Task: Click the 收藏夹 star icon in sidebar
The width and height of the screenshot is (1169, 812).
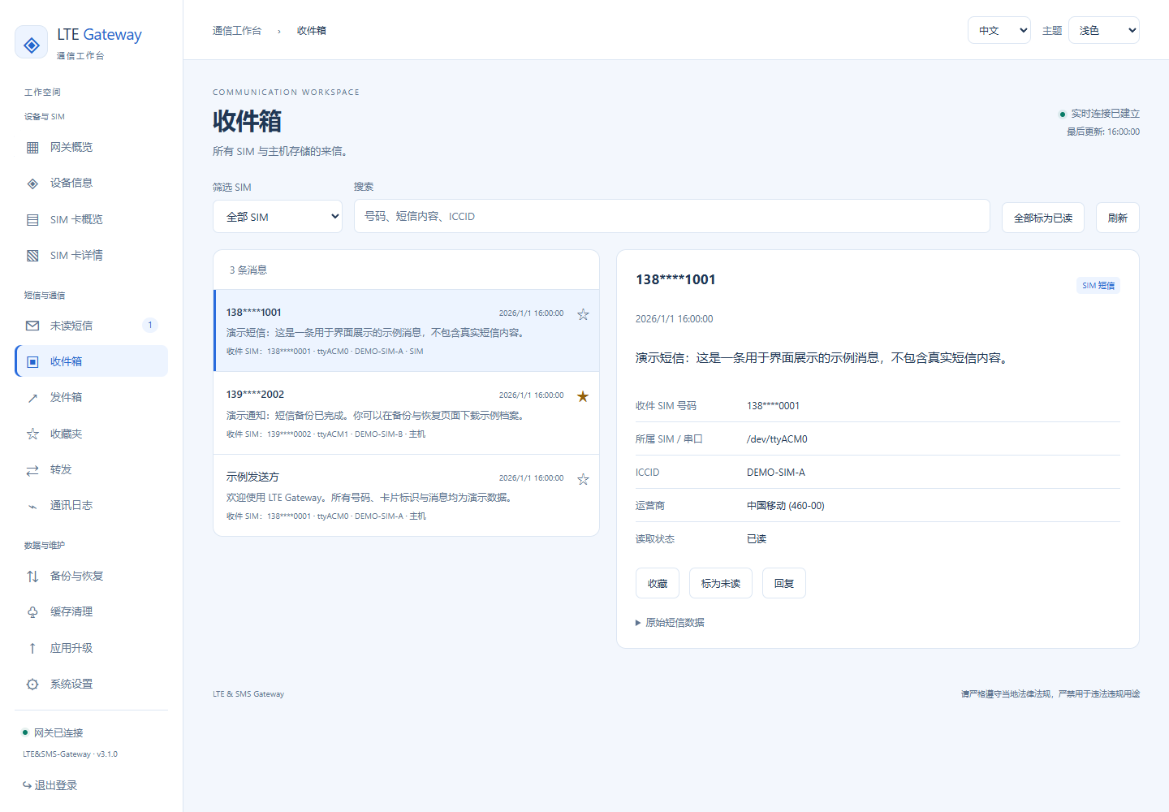Action: tap(32, 434)
